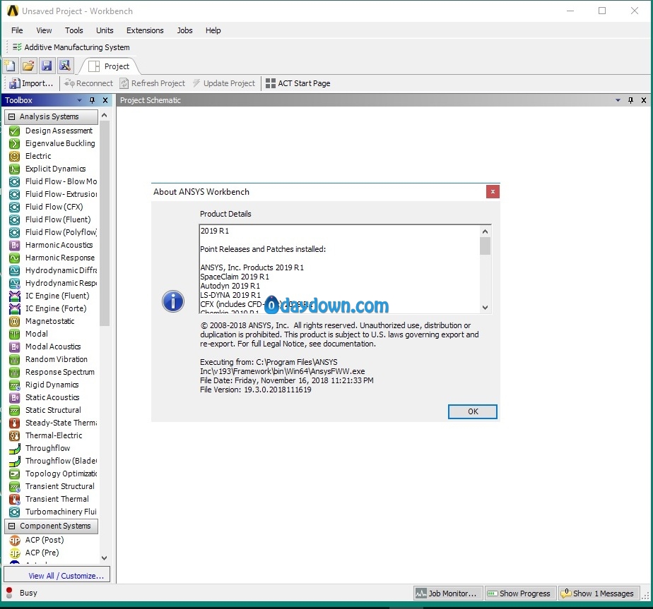Screen dimensions: 653x609
Task: Open the Extensions menu
Action: click(145, 30)
